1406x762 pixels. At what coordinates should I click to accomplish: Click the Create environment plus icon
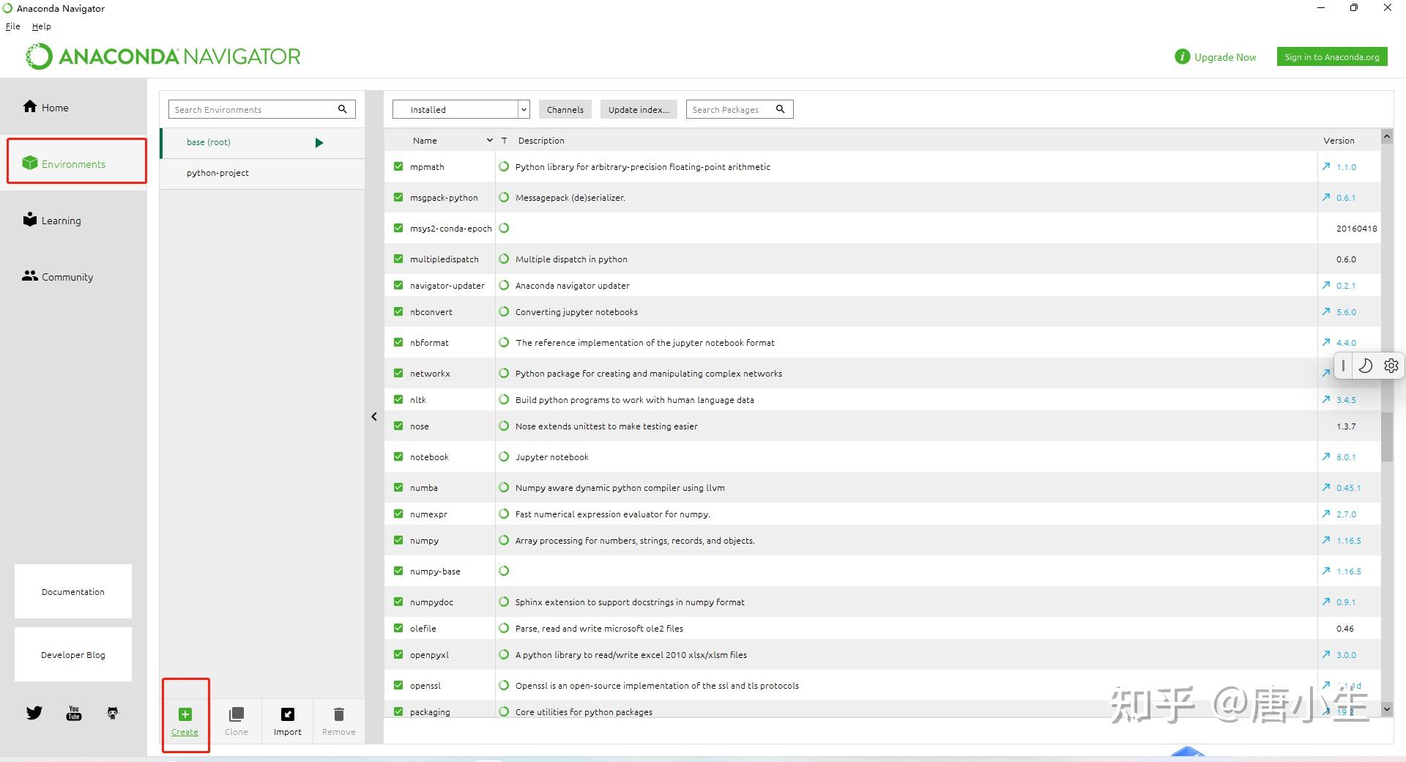click(x=185, y=714)
